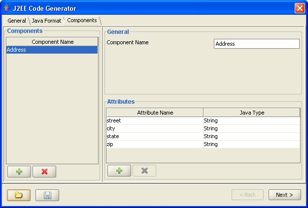308x208 pixels.
Task: Click the Component Name column header
Action: pos(52,42)
